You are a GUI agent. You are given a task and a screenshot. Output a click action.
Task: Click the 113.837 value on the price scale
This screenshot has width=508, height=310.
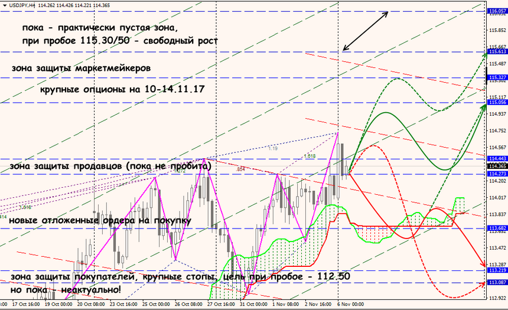pos(497,214)
